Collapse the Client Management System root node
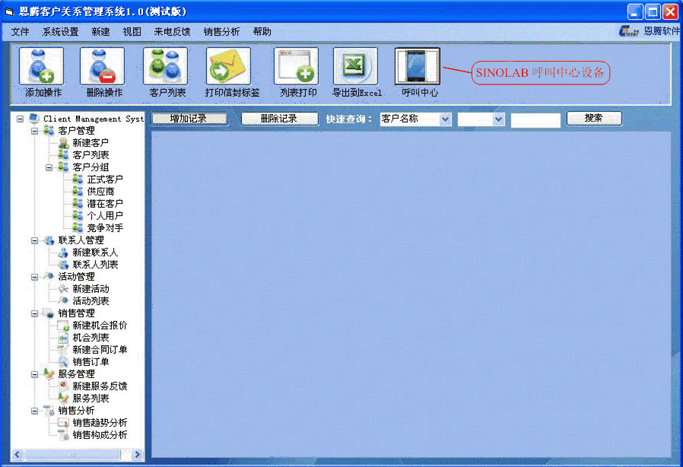 (x=20, y=119)
